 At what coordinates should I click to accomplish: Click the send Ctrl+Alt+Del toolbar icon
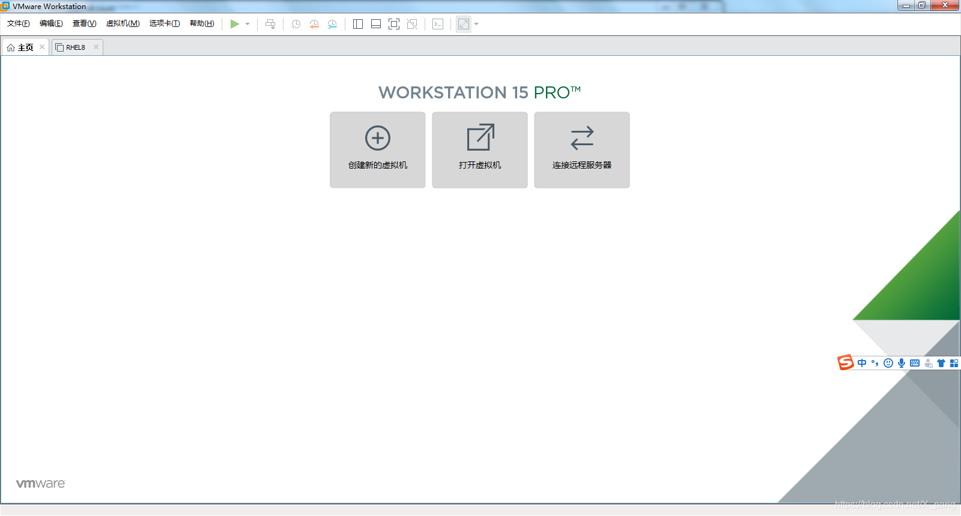tap(270, 24)
